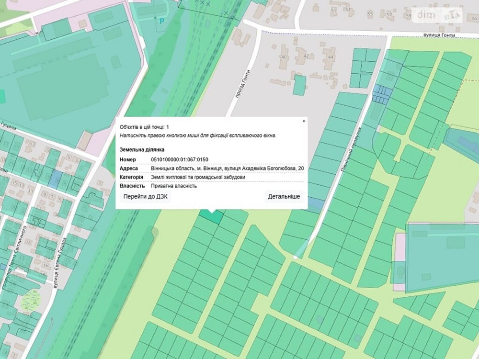Viewport: 479px width, 359px height.
Task: Select the highlighted parcel below the popup pointer
Action: coord(211,216)
